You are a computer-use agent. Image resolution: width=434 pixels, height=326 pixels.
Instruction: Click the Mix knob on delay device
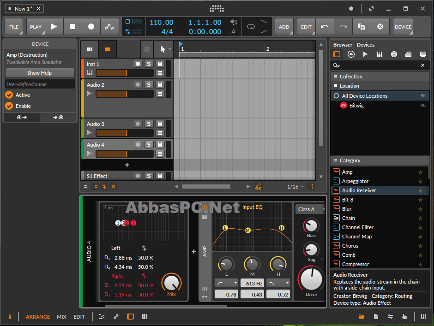pyautogui.click(x=172, y=283)
